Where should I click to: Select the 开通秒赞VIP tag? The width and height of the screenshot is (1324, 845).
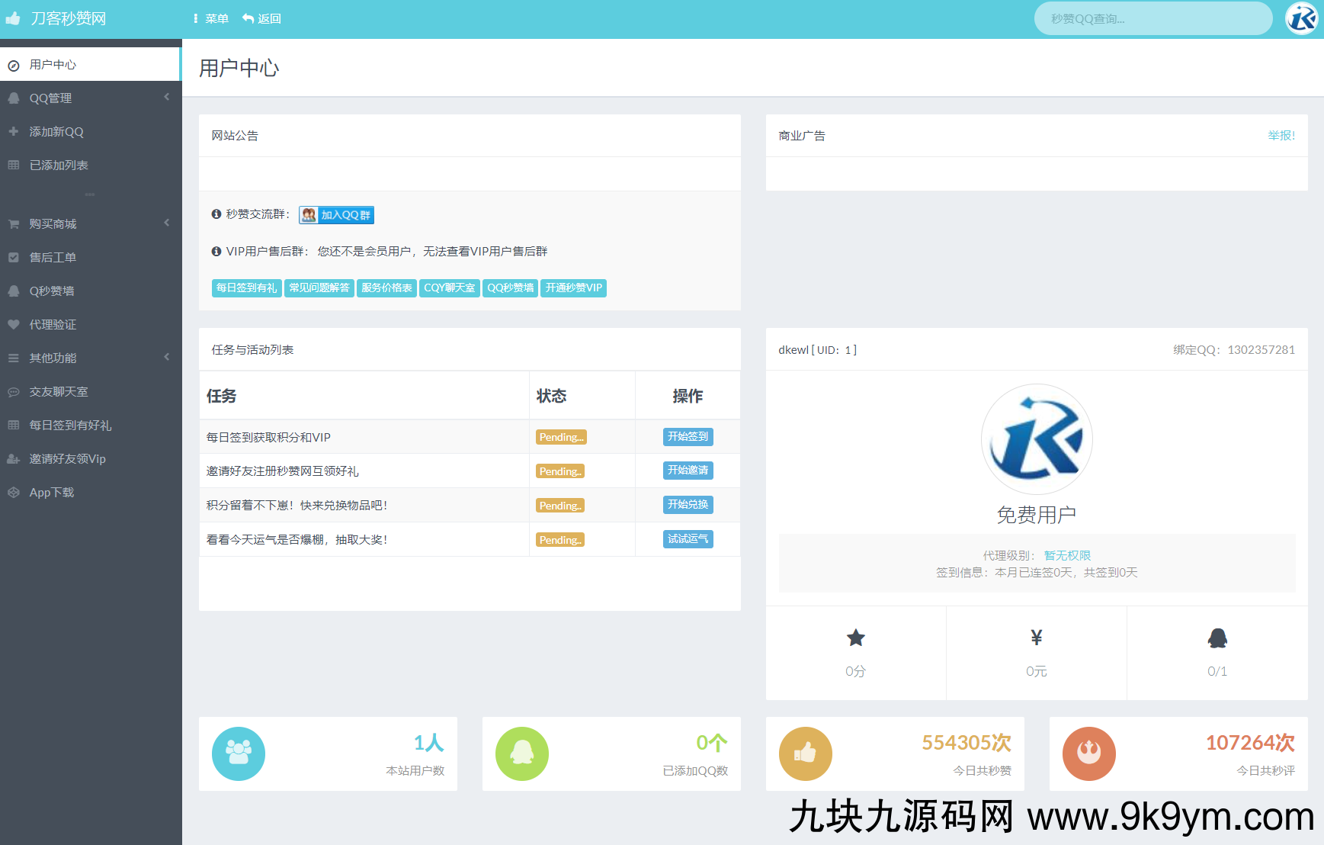[573, 288]
